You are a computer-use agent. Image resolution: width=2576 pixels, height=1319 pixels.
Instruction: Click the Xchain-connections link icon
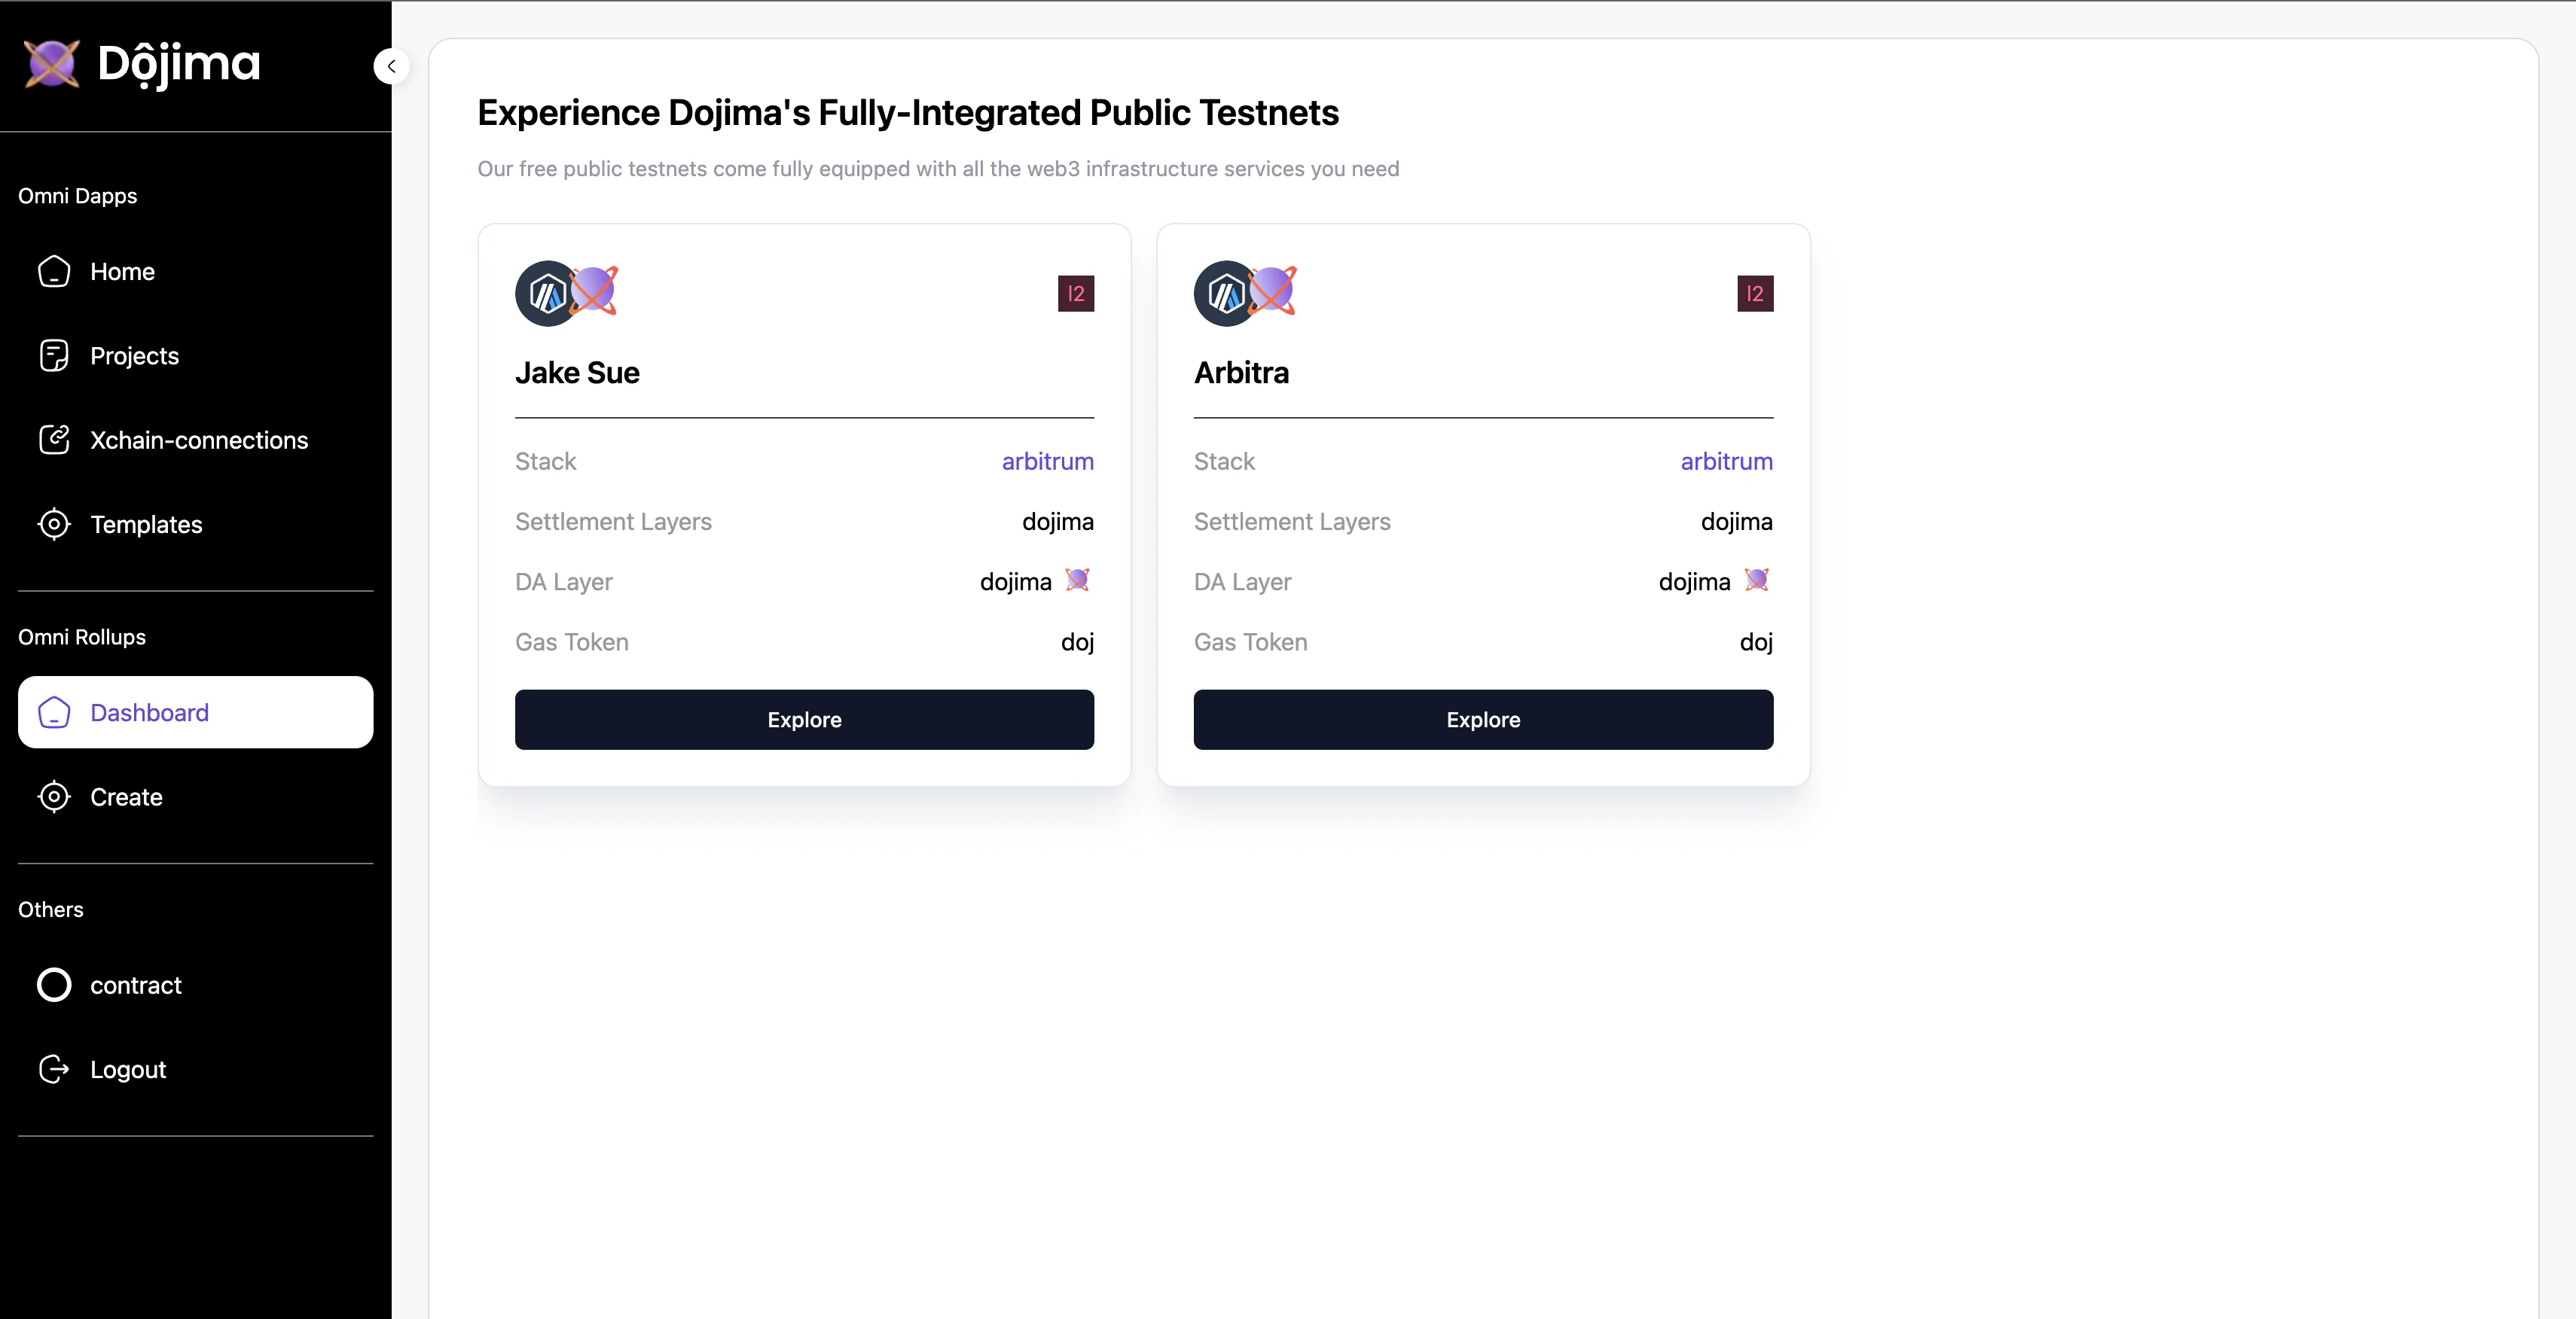[54, 440]
